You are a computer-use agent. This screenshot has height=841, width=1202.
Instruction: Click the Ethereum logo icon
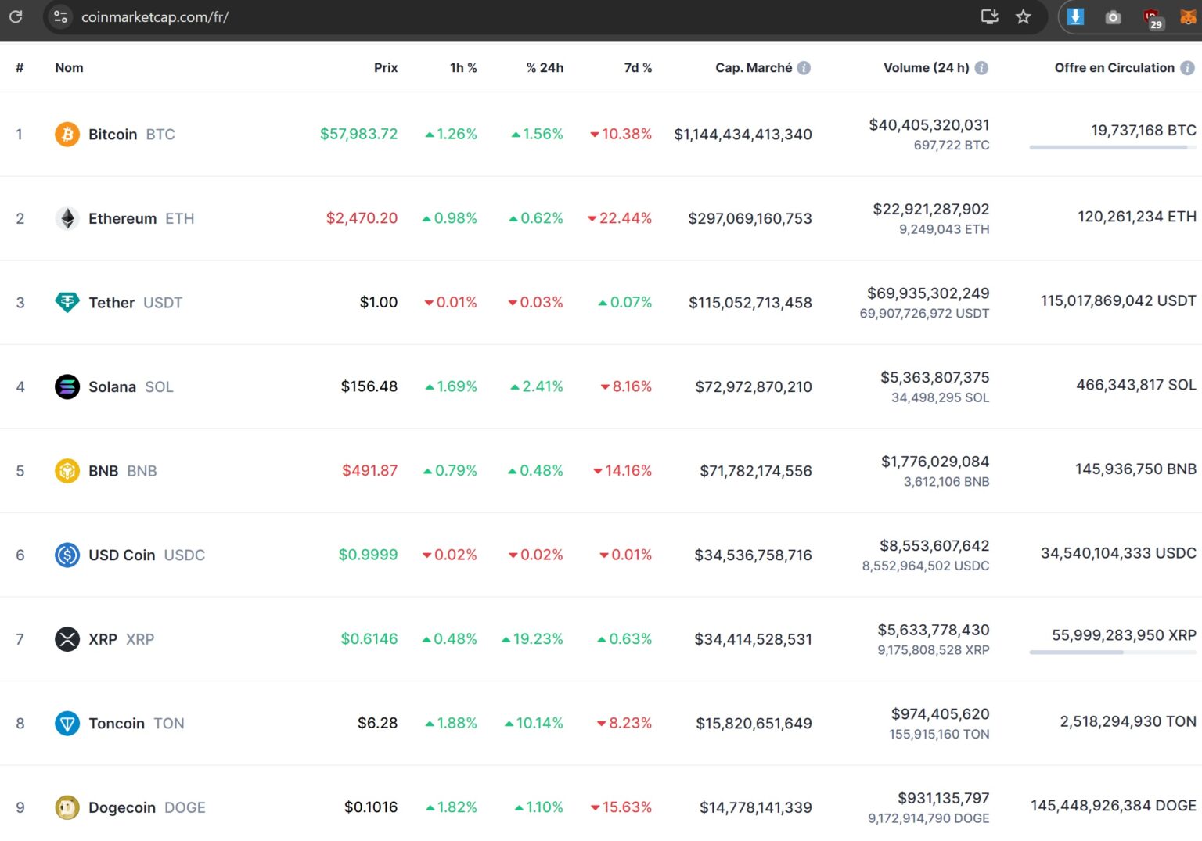click(67, 218)
